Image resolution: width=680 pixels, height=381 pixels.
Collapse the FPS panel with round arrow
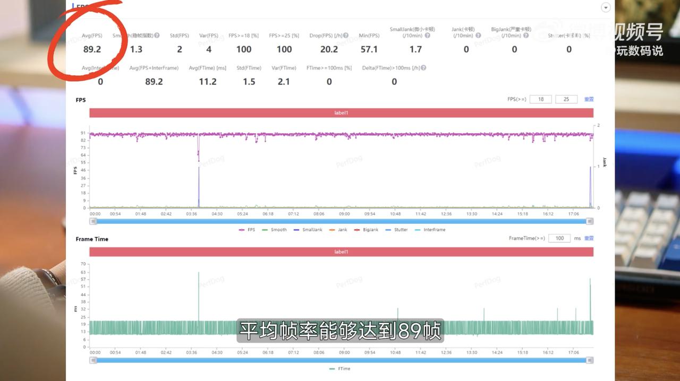606,7
